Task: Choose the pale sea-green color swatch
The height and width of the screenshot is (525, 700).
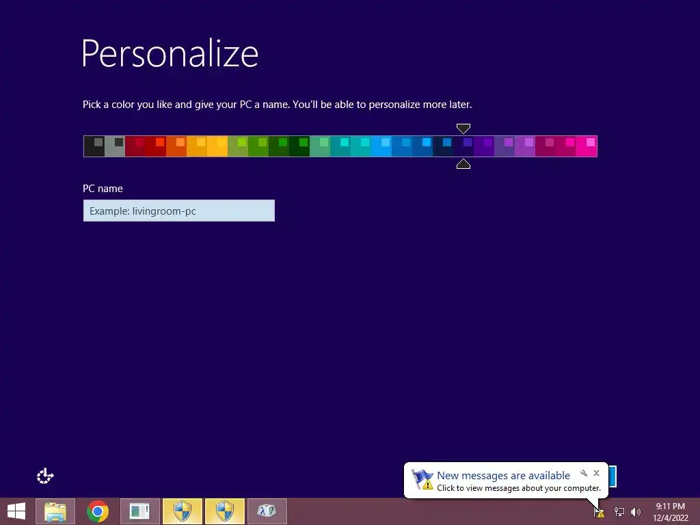Action: tap(320, 146)
